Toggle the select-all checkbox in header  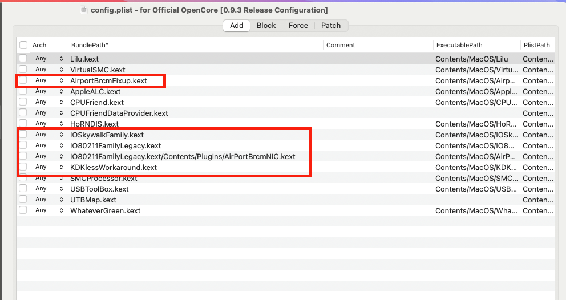23,45
